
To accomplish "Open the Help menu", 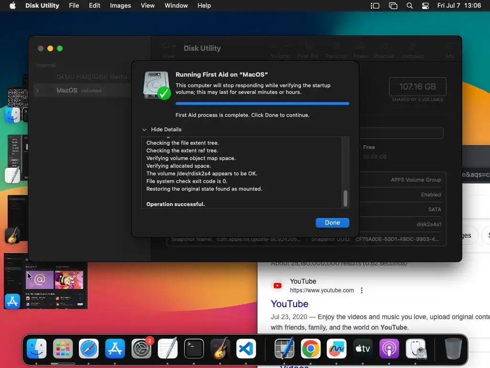I will tap(204, 6).
